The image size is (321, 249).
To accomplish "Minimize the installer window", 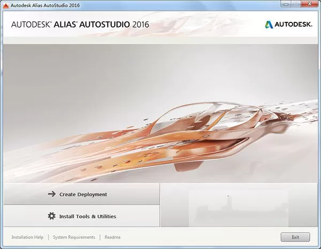I will click(x=286, y=4).
